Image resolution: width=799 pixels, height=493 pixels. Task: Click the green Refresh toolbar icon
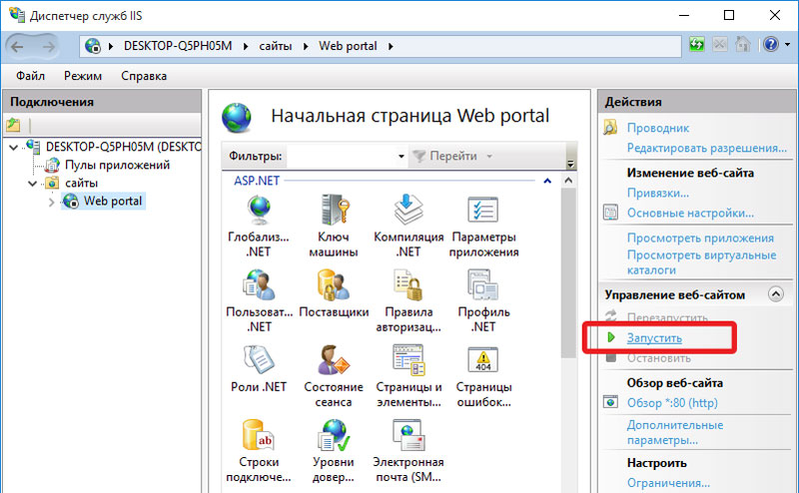pos(696,45)
